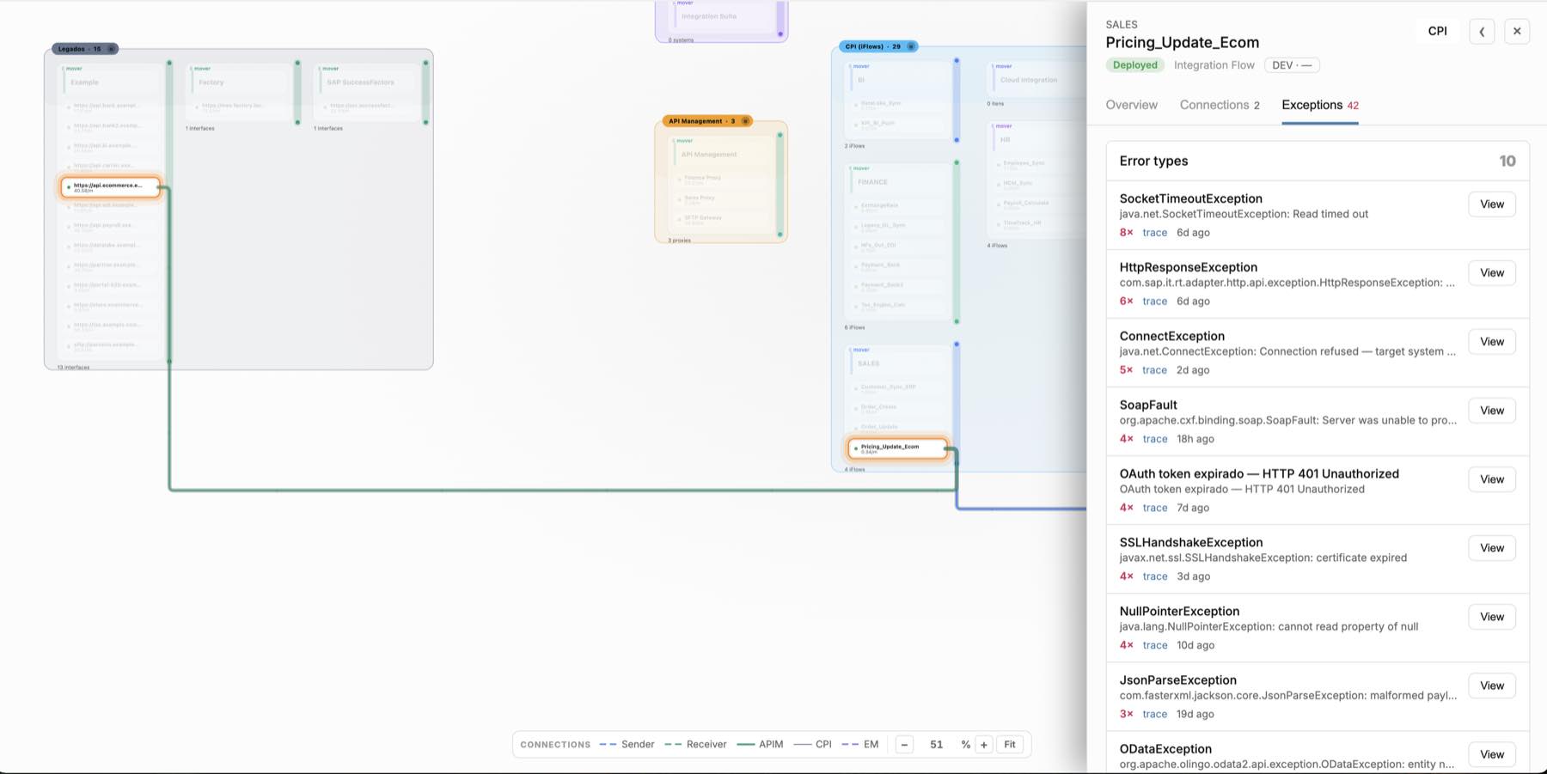Open trace link for SSLHandshakeException
The image size is (1547, 774).
1154,576
